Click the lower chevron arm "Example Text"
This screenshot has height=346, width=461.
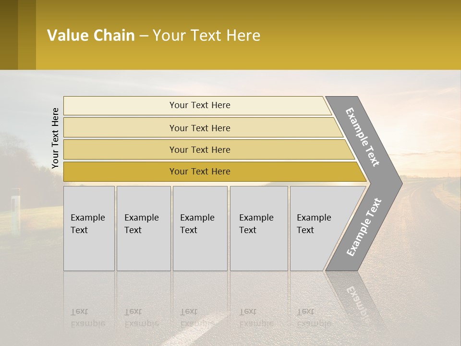(364, 227)
